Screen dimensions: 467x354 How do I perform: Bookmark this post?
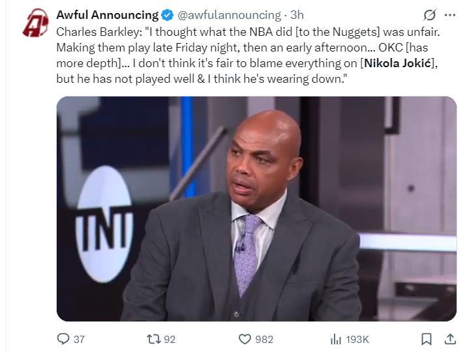427,339
